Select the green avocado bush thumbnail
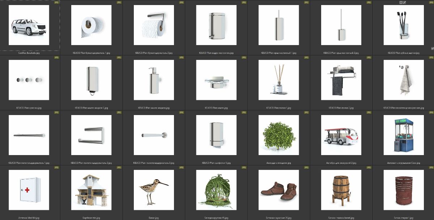Viewport: 434px width, 220px height. [x=278, y=135]
